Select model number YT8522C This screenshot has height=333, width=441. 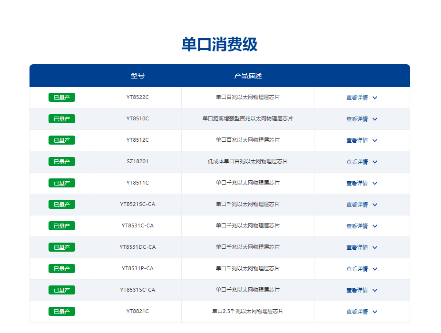[x=137, y=97]
